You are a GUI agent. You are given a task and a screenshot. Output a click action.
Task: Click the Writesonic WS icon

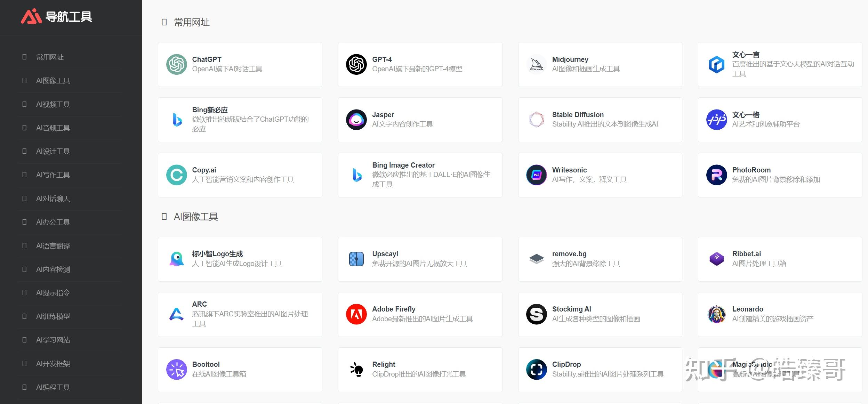536,175
